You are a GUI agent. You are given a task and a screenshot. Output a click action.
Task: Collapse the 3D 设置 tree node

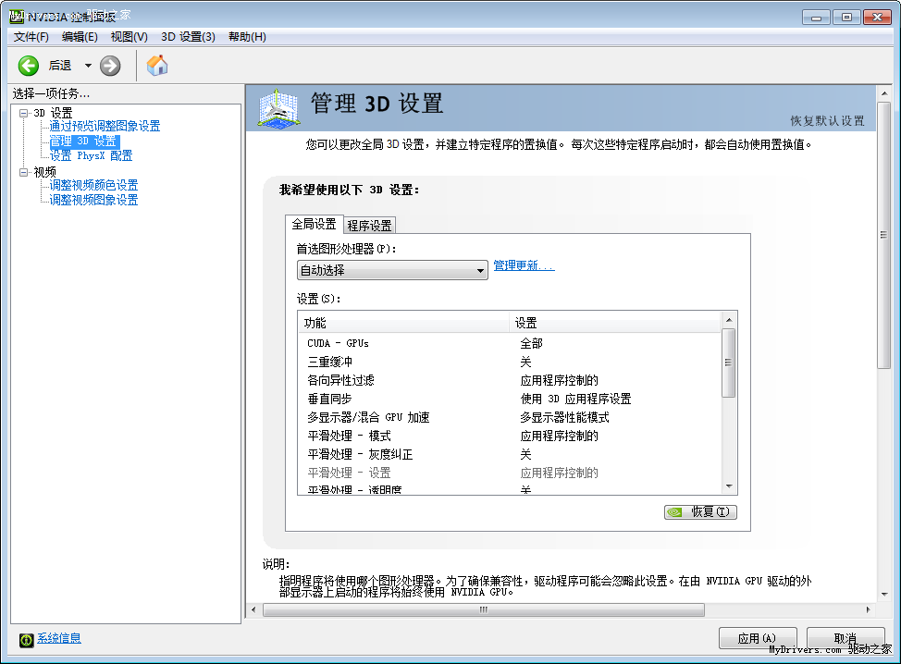coord(24,113)
